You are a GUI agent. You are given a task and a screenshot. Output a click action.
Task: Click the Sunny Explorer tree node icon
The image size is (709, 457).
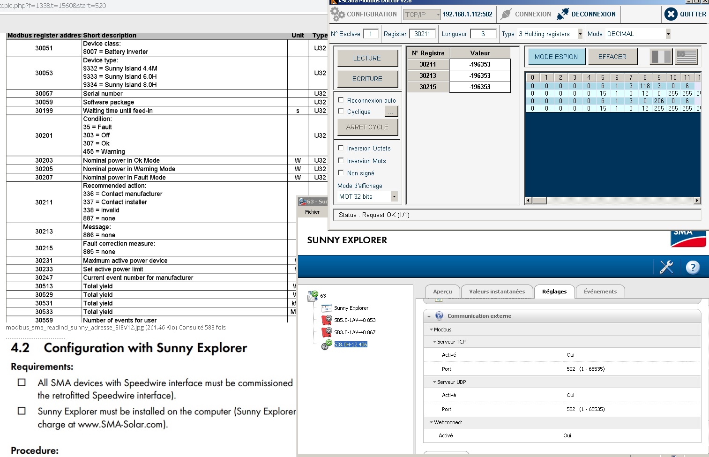tap(327, 308)
